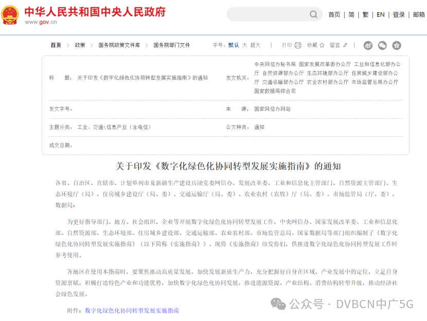Viewport: 427px width, 321px height.
Task: Click the printer icon next to 打印
Action: (x=298, y=45)
